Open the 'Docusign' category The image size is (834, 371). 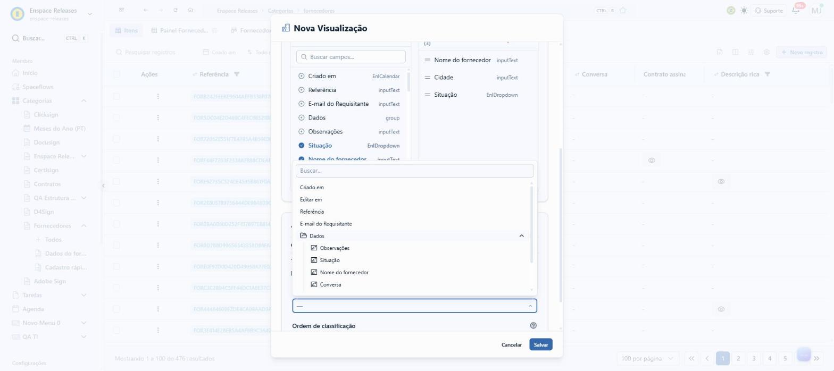(x=46, y=142)
